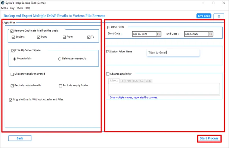Viewport: 229px width, 148px height.
Task: Click the Start Date field showing Jun 10, 2023
Action: coord(144,34)
